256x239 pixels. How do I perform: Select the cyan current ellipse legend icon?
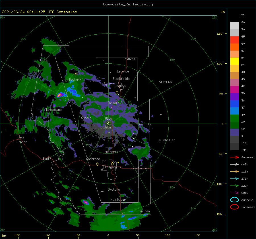pos(234,200)
